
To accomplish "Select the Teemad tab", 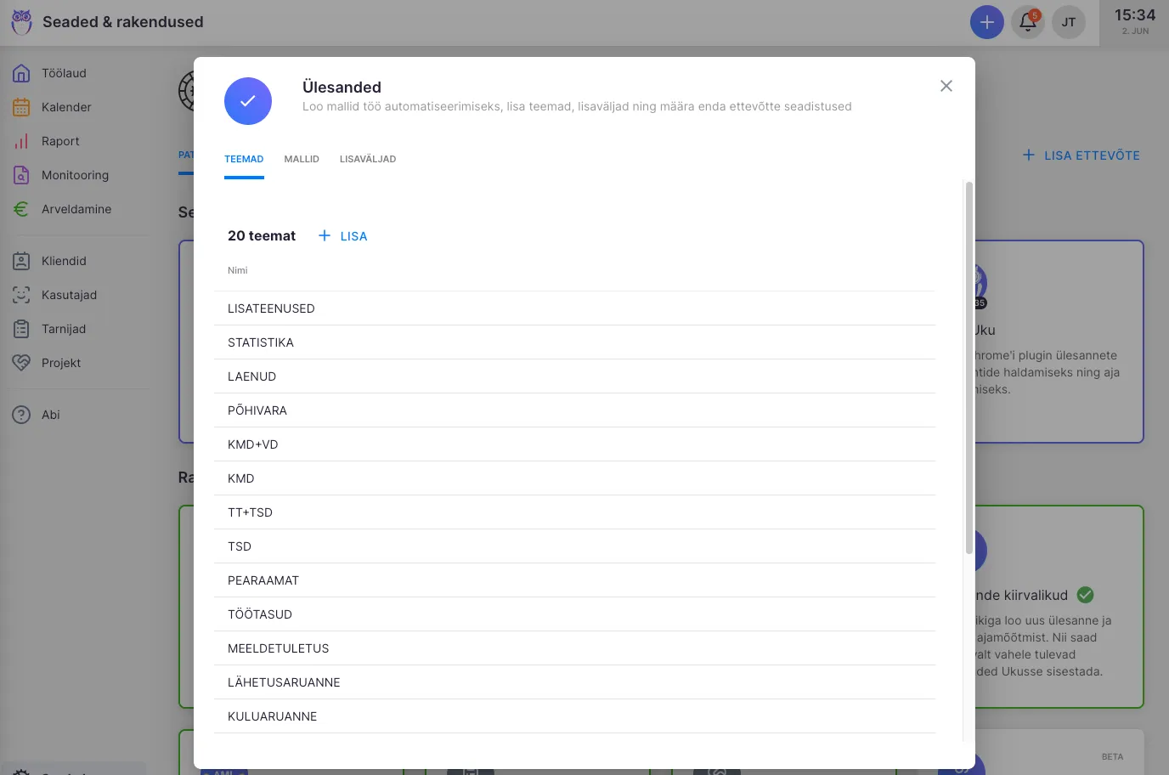I will (244, 159).
